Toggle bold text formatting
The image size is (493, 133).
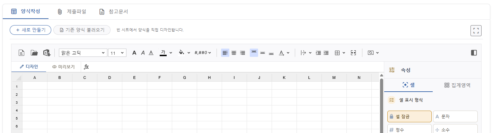[x=134, y=53]
